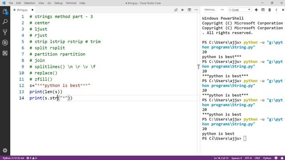Open the Debug menu
This screenshot has width=285, height=160.
point(58,3)
